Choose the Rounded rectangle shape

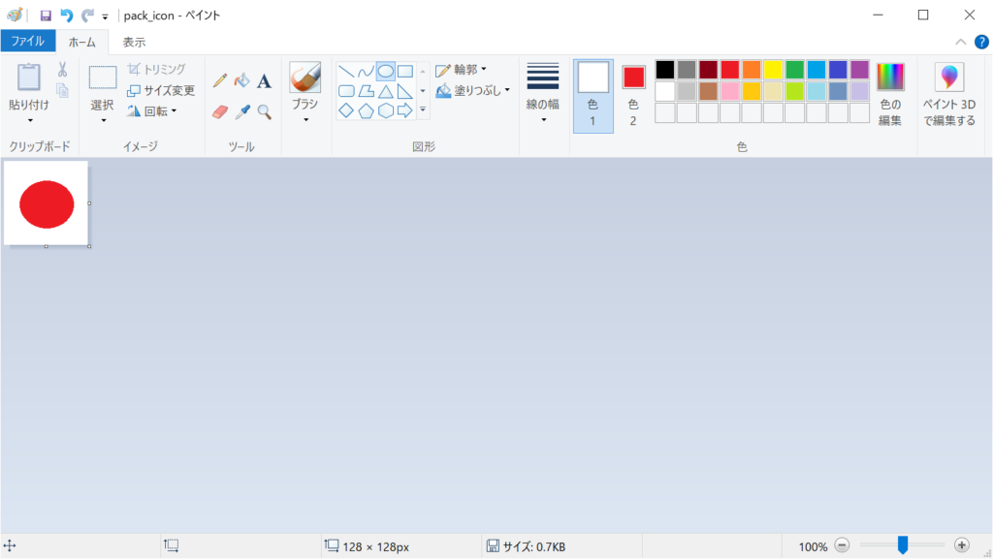tap(346, 91)
